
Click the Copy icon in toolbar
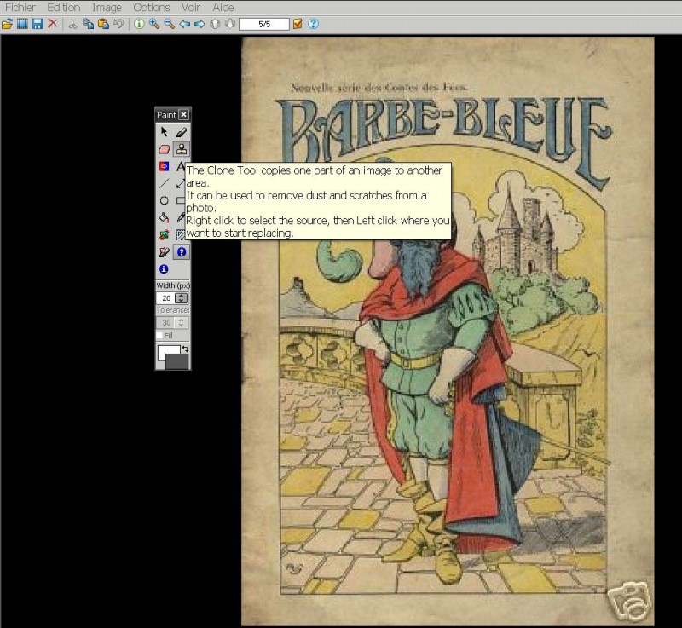[x=88, y=24]
